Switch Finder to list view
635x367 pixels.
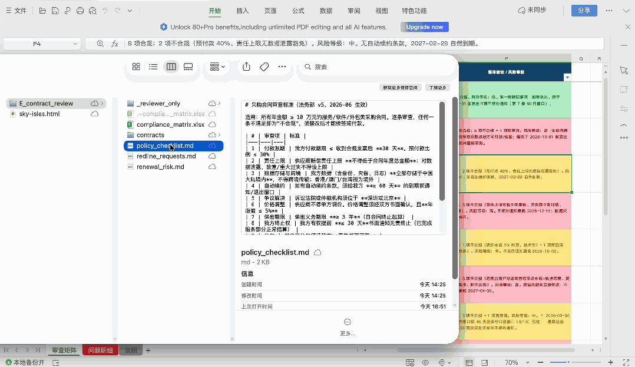(153, 67)
